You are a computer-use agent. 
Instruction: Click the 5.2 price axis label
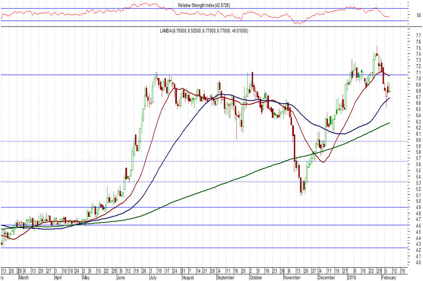click(418, 189)
